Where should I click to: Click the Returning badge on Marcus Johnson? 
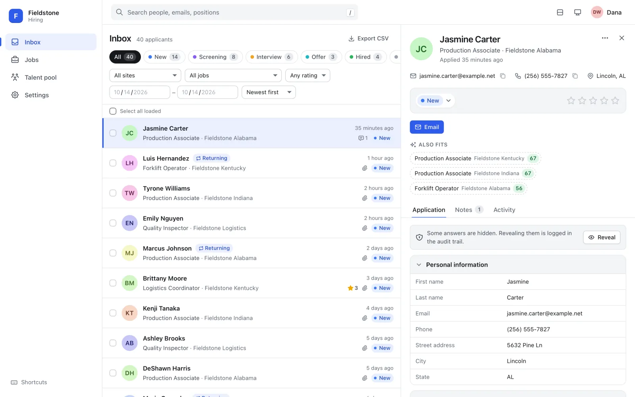coord(214,248)
